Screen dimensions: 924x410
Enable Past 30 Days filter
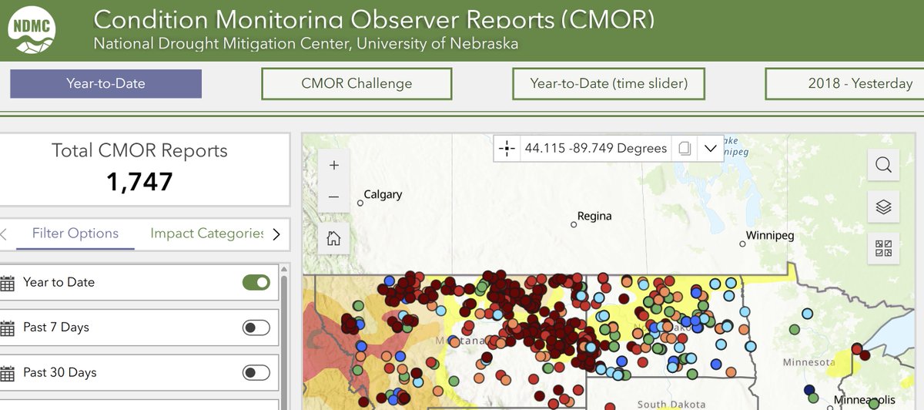click(256, 373)
